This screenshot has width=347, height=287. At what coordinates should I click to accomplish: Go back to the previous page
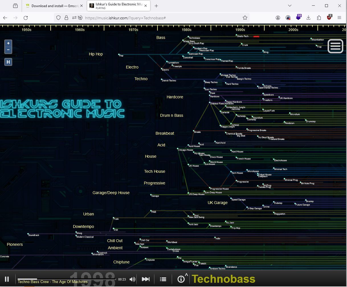pyautogui.click(x=5, y=18)
